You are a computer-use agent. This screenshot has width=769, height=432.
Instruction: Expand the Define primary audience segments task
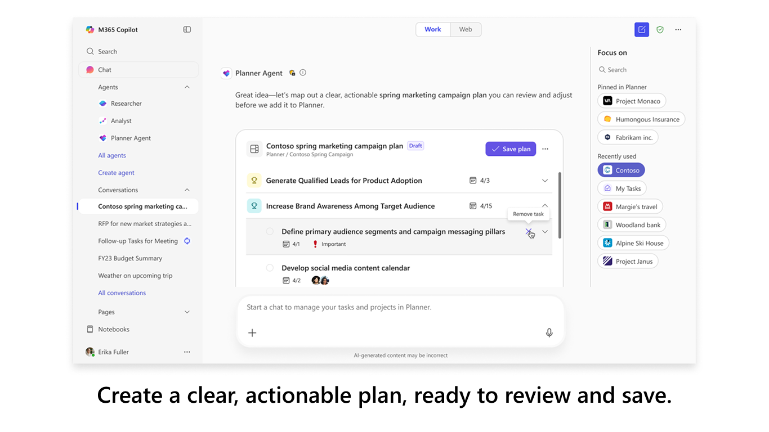coord(545,232)
